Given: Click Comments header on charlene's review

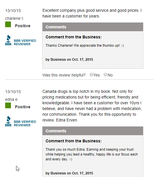Looking at the screenshot, I should [x=93, y=27].
